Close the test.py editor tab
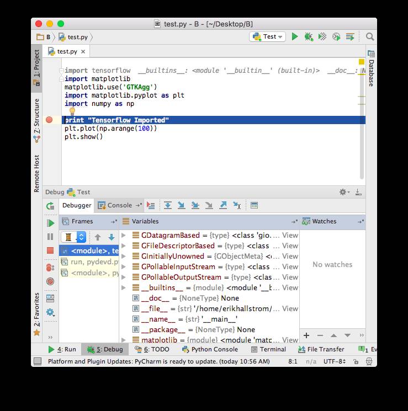The width and height of the screenshot is (408, 411). [83, 52]
